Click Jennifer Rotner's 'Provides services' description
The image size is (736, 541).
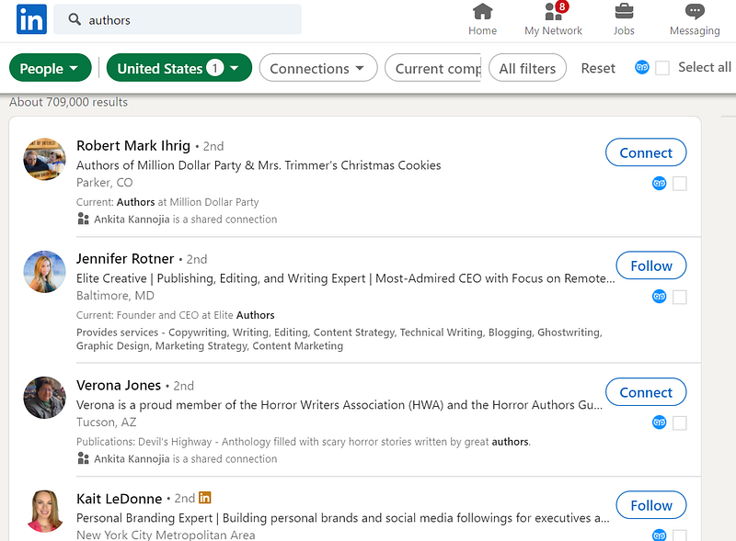(339, 339)
